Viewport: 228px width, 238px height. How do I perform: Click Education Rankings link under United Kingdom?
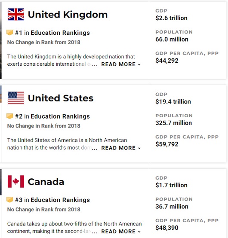(x=60, y=33)
